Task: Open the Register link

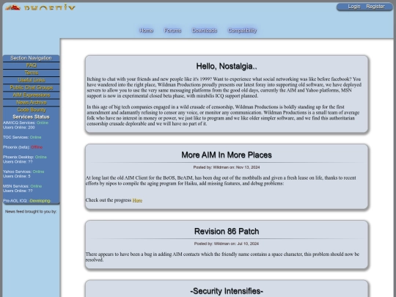Action: (x=375, y=7)
